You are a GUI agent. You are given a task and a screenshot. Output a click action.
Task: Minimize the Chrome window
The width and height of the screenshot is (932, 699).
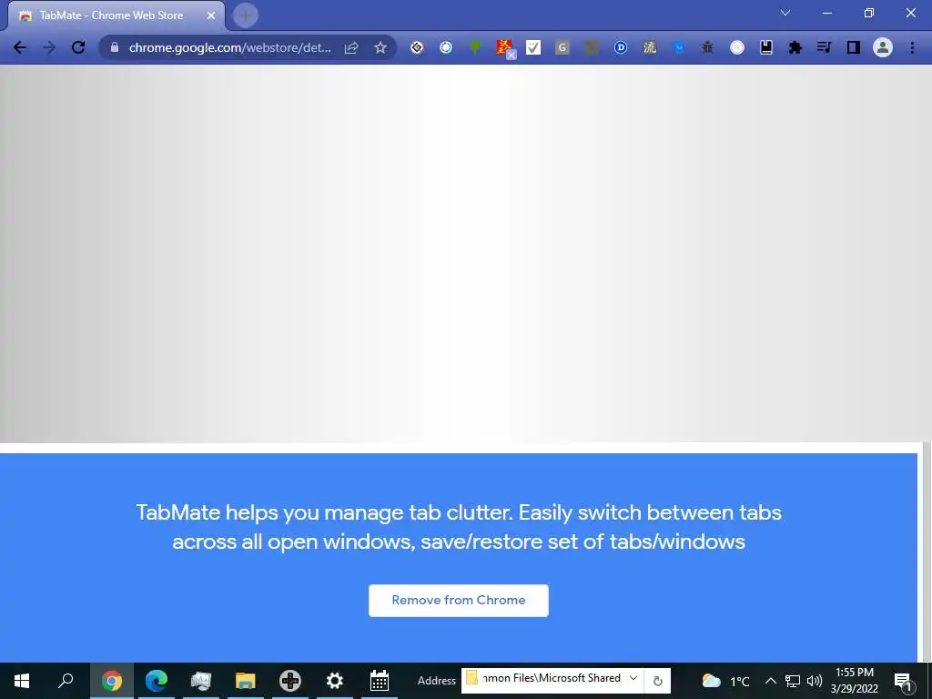coord(826,13)
